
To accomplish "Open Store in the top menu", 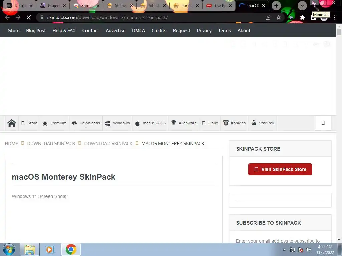I will pyautogui.click(x=14, y=30).
